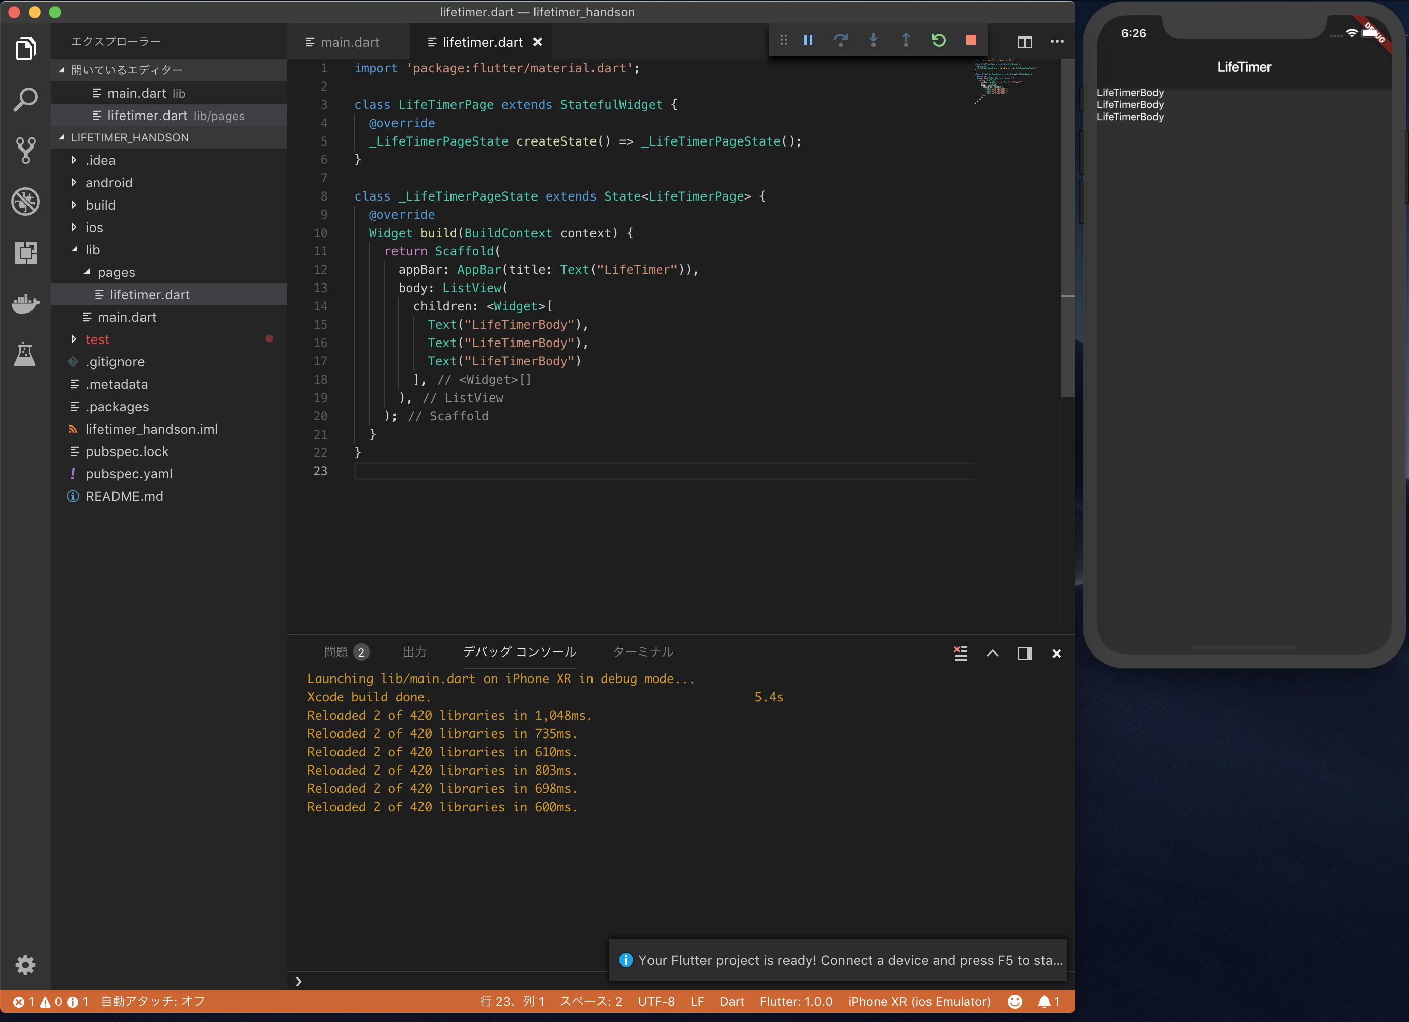Click the editor vertical scrollbar
This screenshot has width=1409, height=1022.
(x=1067, y=228)
